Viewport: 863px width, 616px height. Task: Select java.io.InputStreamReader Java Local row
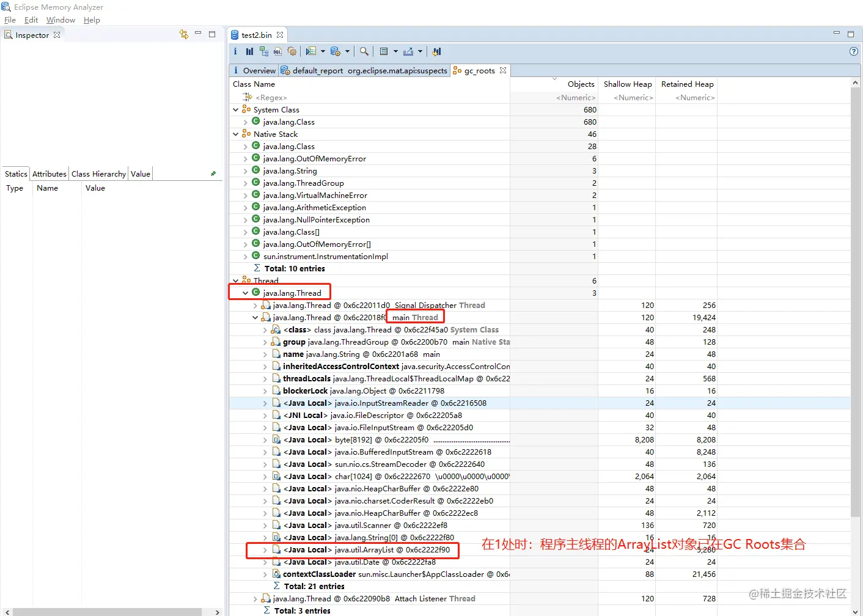[x=540, y=403]
